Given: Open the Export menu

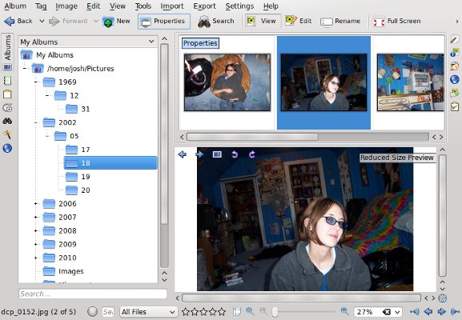Looking at the screenshot, I should pyautogui.click(x=204, y=6).
